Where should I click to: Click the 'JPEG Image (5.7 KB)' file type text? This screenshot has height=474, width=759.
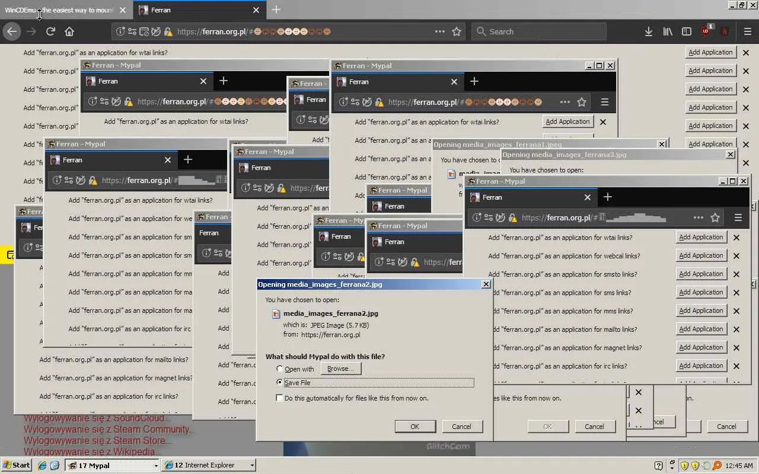coord(340,325)
